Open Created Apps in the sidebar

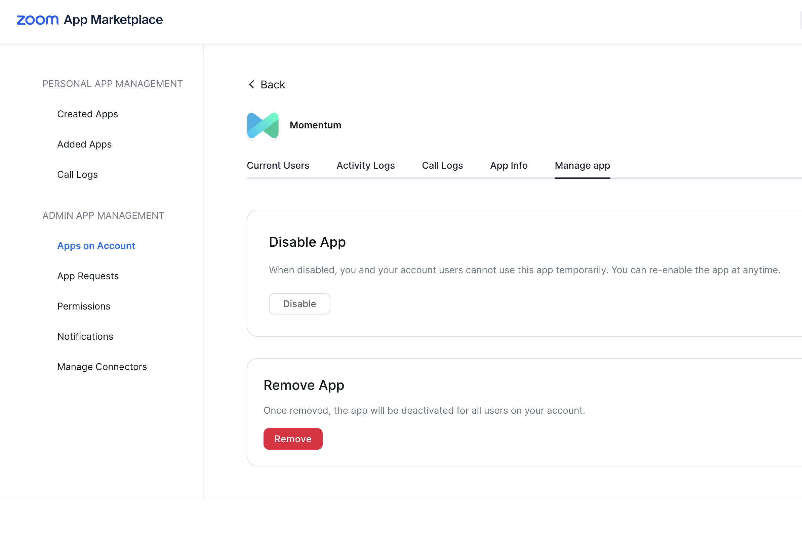[x=87, y=114]
